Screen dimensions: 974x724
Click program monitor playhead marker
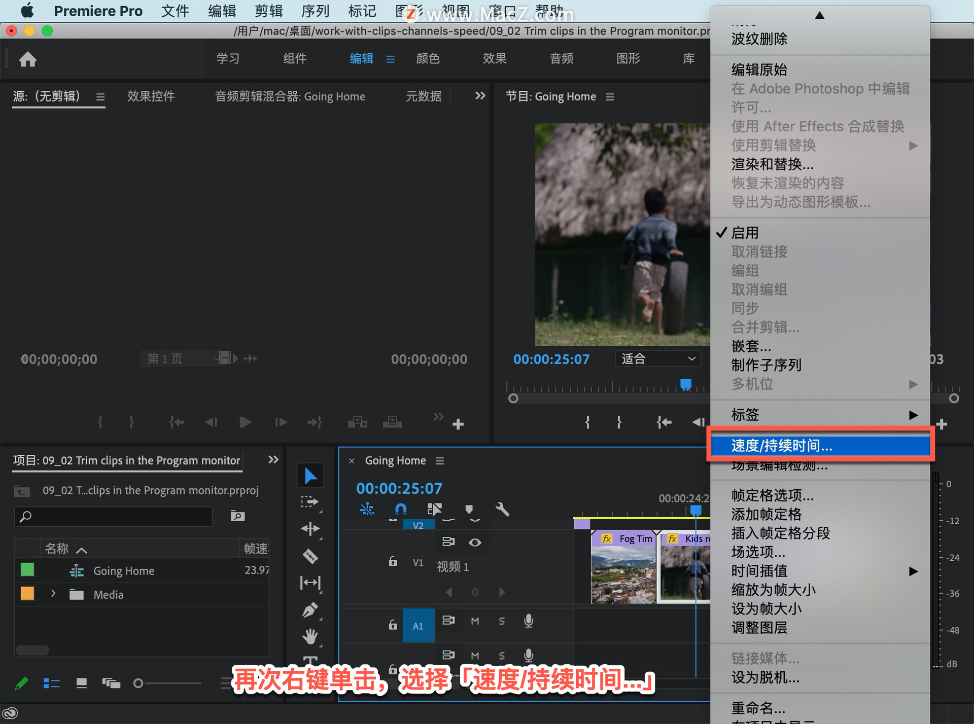click(x=686, y=384)
